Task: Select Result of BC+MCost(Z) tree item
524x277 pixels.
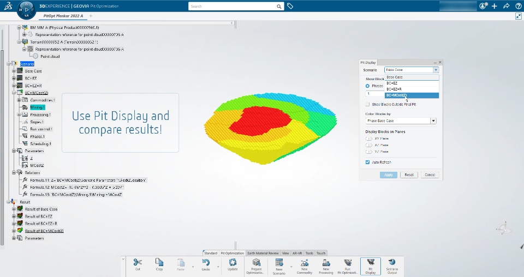Action: click(x=44, y=231)
